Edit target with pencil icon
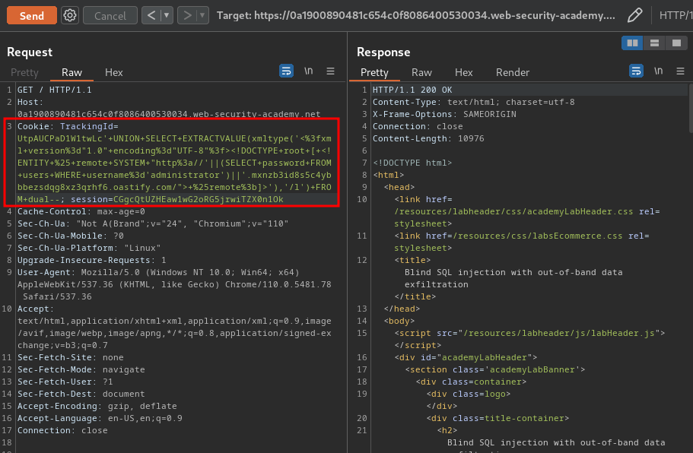 (634, 15)
